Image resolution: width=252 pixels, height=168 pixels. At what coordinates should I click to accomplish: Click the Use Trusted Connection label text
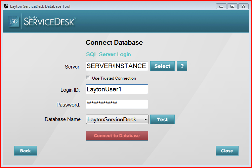pyautogui.click(x=114, y=78)
